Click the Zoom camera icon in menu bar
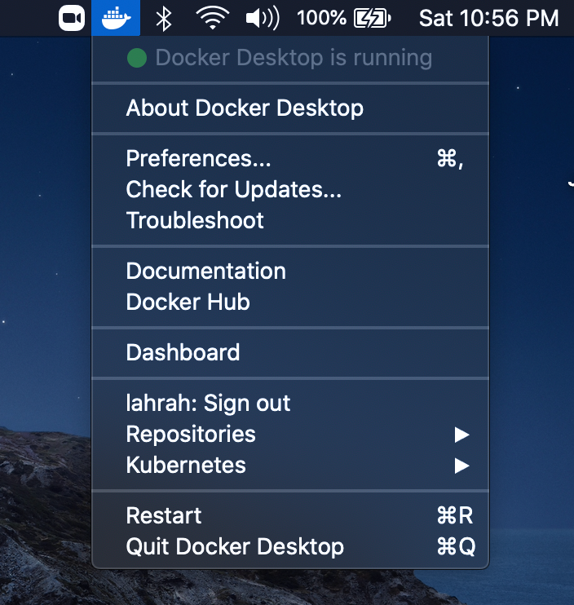 [x=72, y=18]
